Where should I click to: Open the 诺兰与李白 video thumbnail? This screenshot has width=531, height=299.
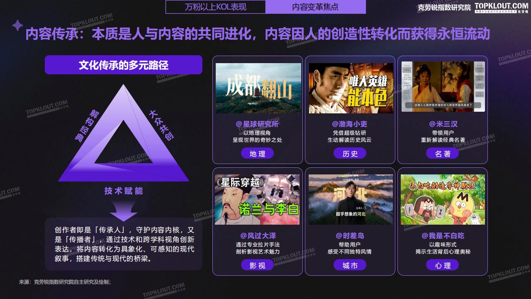pos(257,199)
